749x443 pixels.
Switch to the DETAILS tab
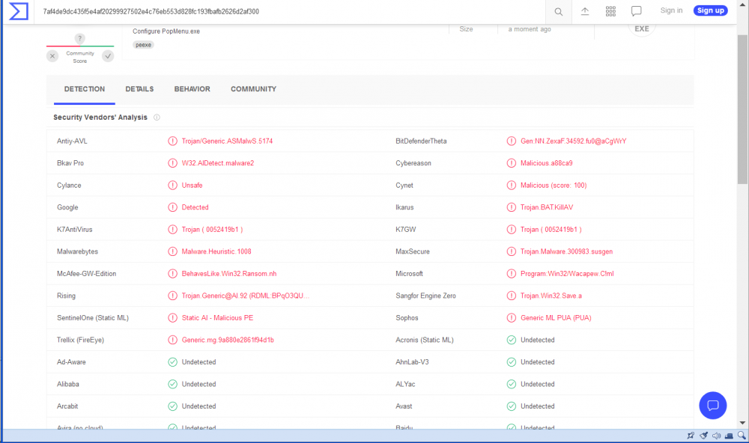pos(139,88)
